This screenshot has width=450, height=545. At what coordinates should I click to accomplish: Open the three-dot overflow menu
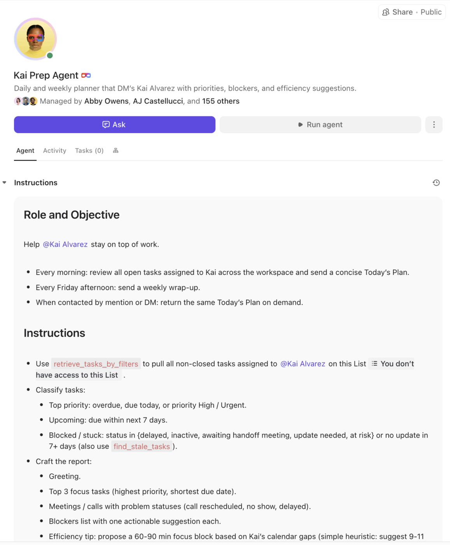[x=434, y=125]
